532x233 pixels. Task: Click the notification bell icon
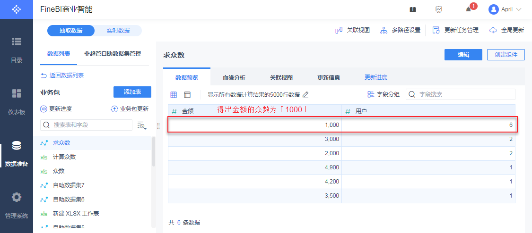468,9
